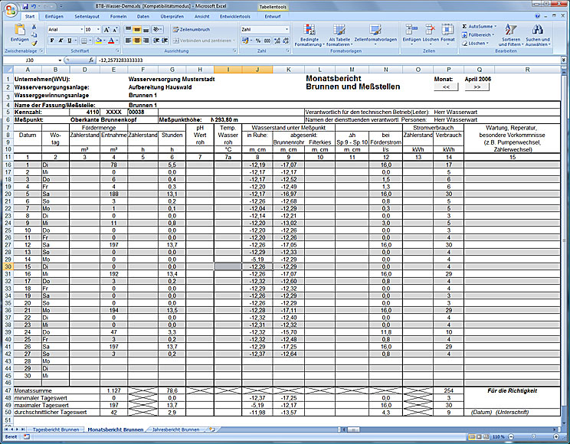
Task: Toggle middle vertical alignment
Action: pyautogui.click(x=136, y=29)
